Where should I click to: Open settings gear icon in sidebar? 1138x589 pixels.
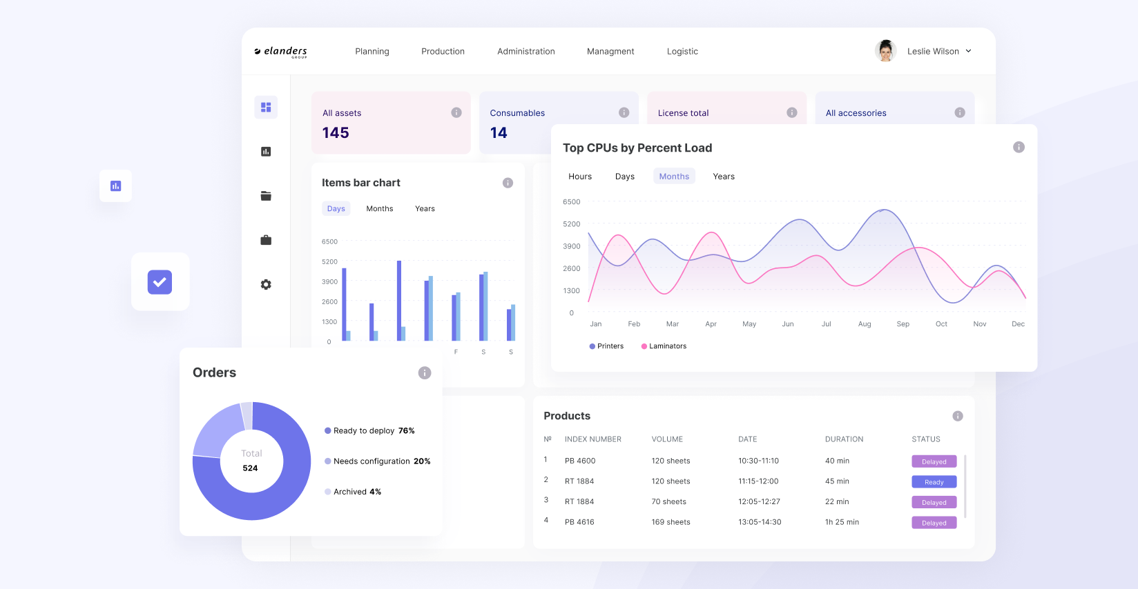266,284
